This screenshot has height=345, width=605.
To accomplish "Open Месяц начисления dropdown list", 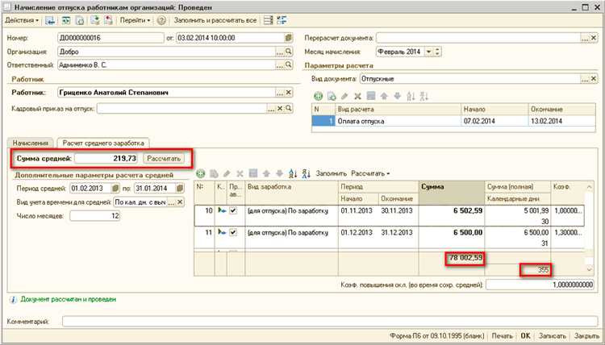I will pos(428,52).
